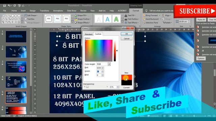Click the Transparency percent field

[113, 87]
